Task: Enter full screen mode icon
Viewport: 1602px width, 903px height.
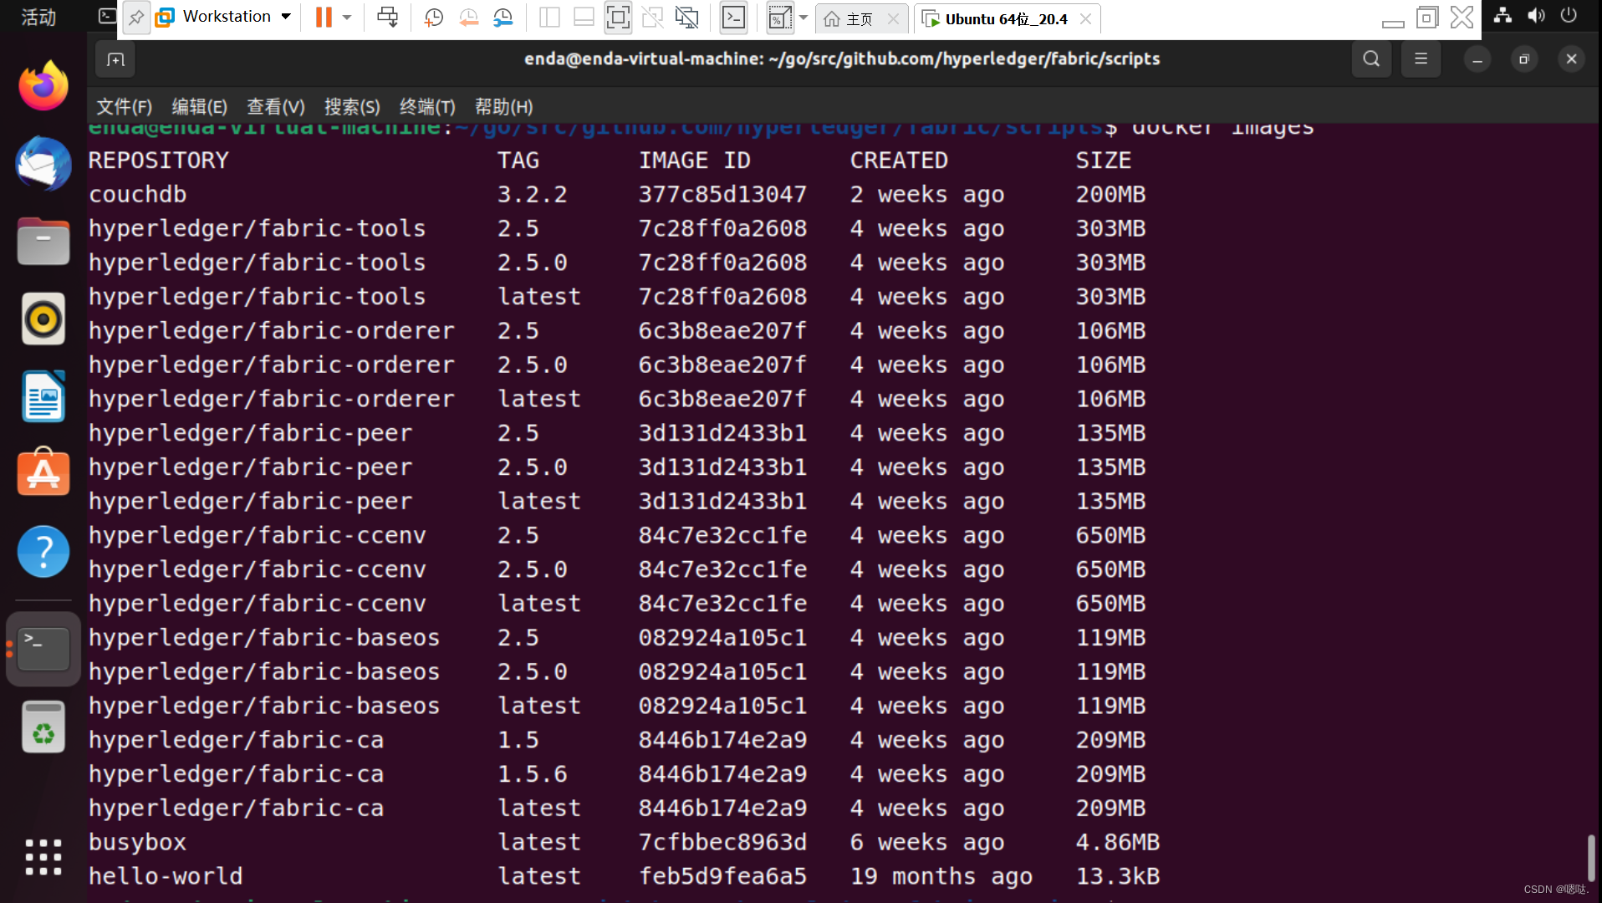Action: [x=618, y=17]
